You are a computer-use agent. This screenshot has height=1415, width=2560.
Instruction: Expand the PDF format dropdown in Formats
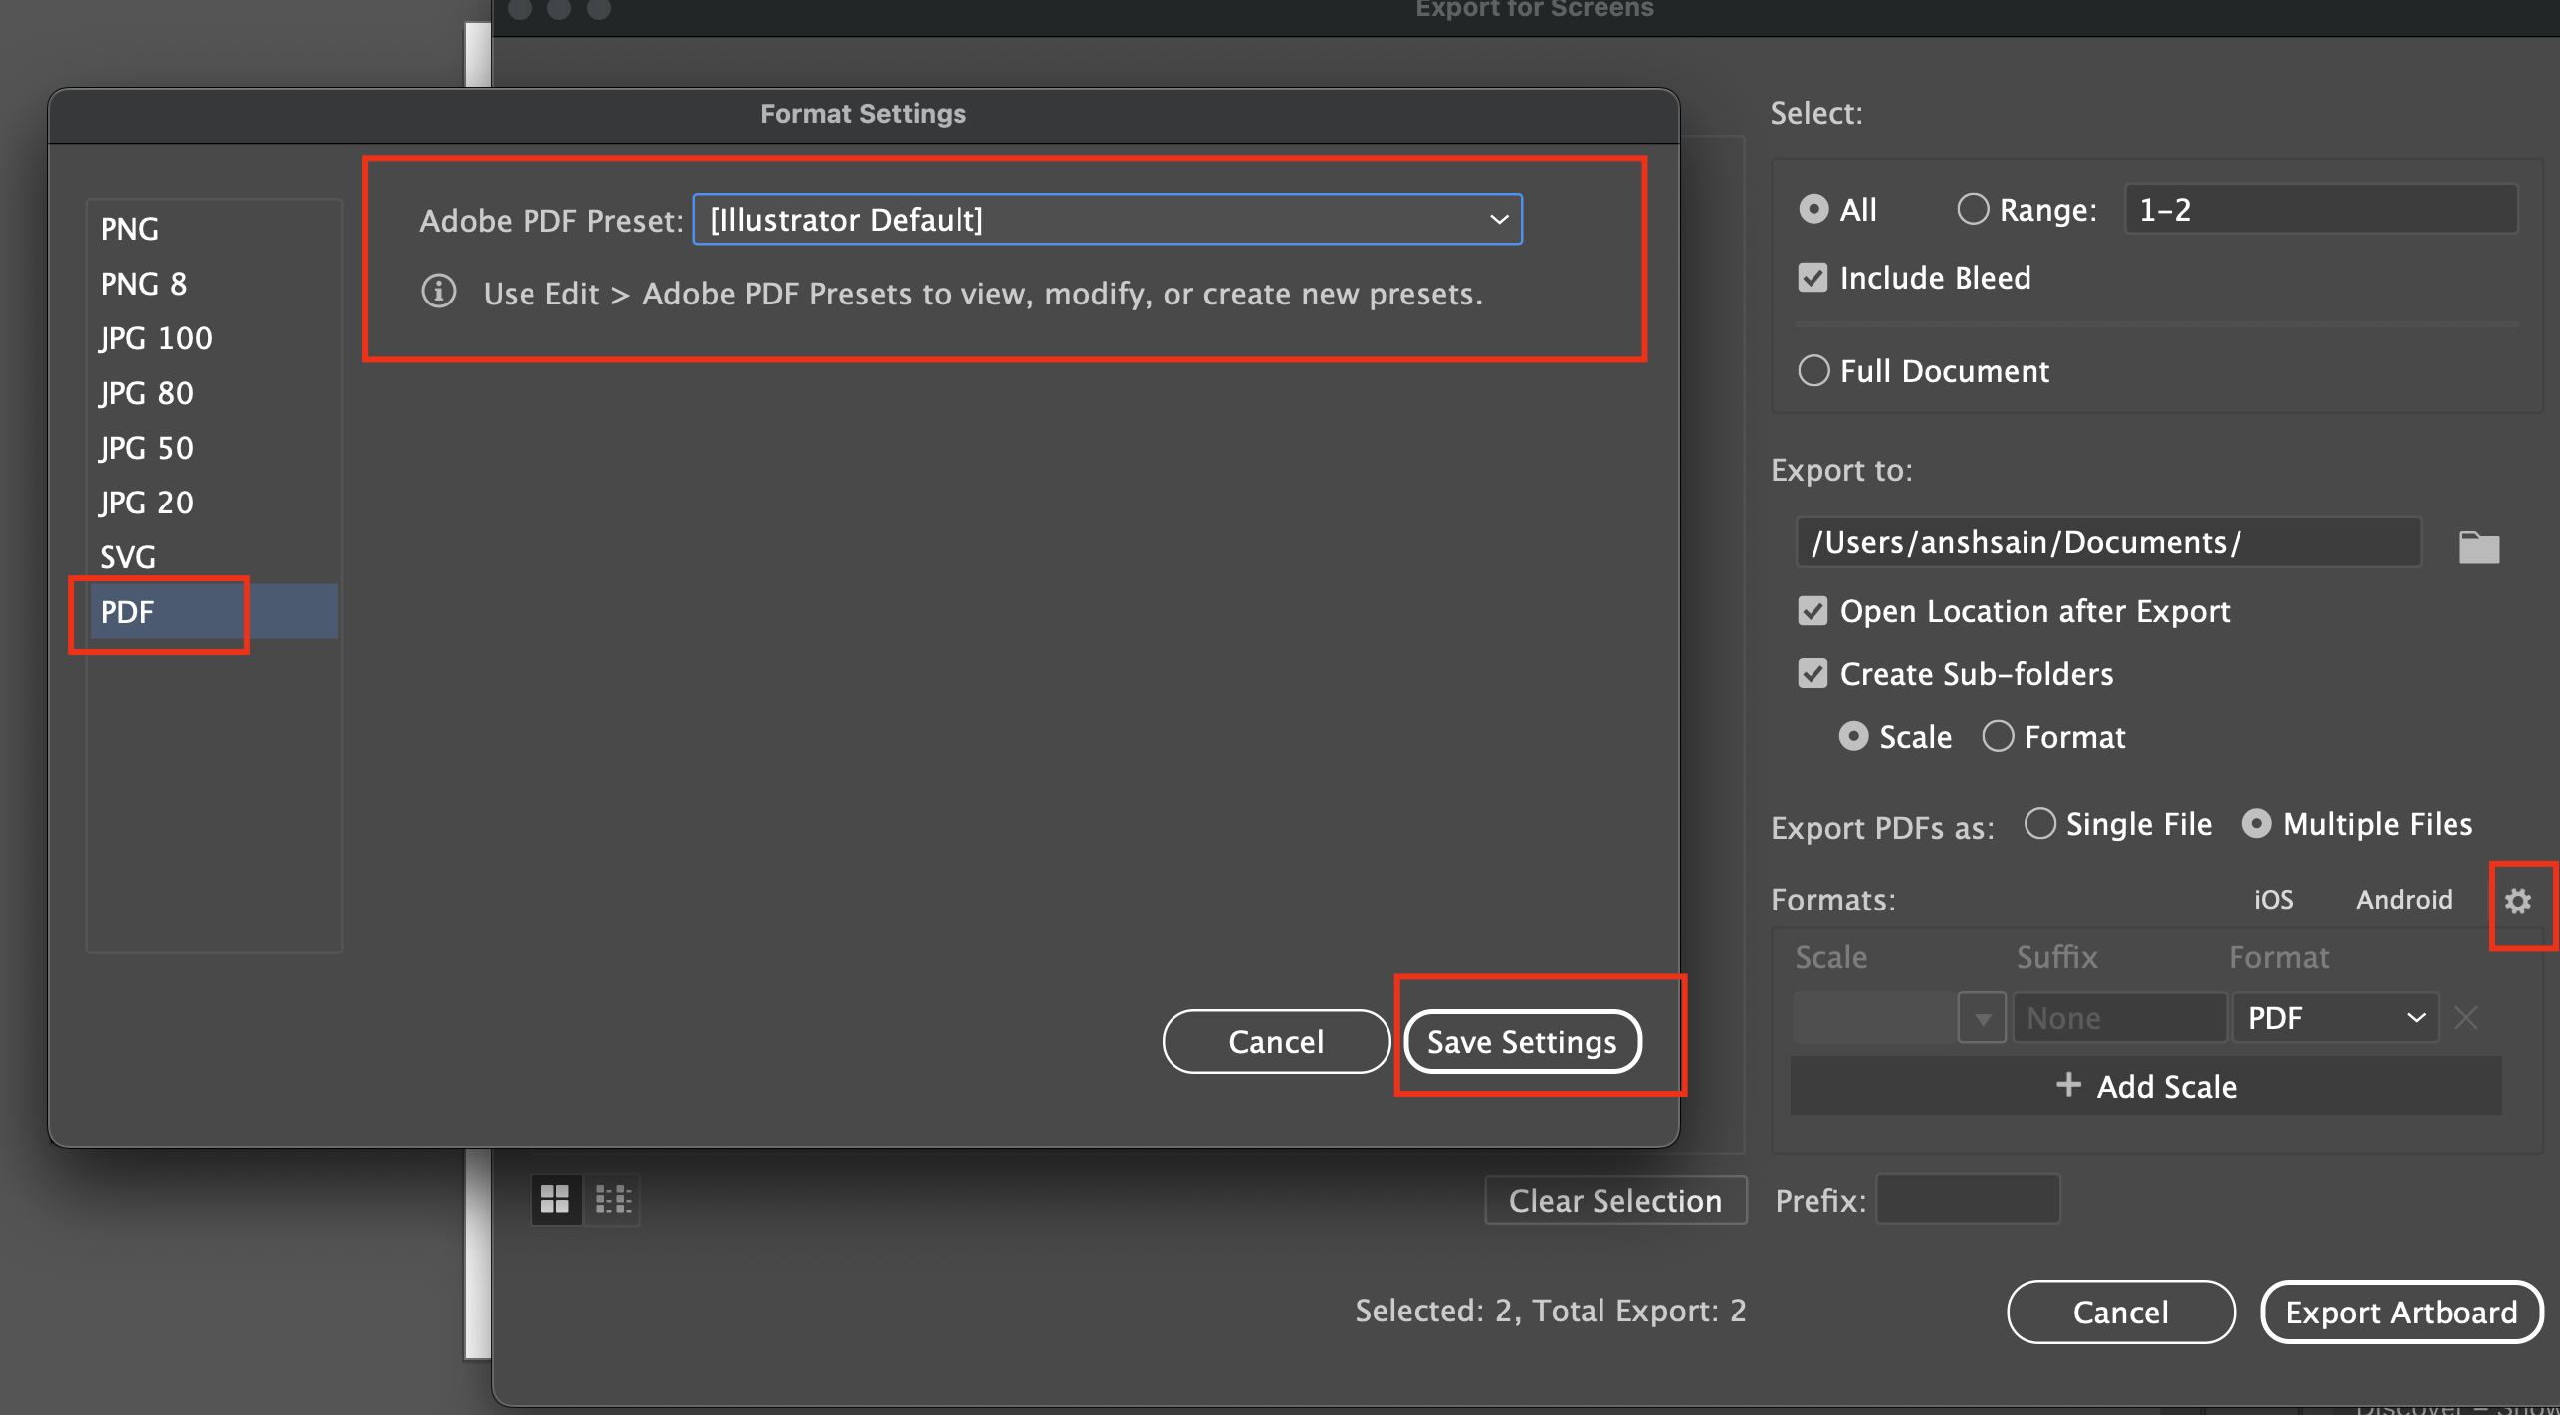[2334, 1017]
